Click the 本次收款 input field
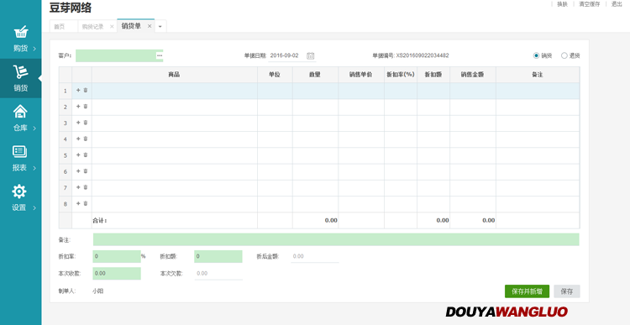 117,273
